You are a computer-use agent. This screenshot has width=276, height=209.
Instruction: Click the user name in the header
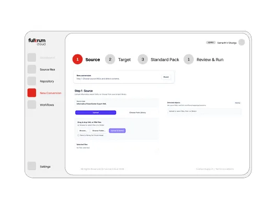pyautogui.click(x=227, y=43)
